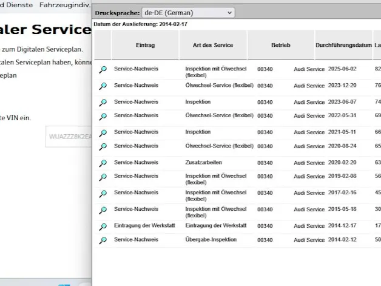Image resolution: width=381 pixels, height=286 pixels.
Task: Click the date 2025-06-02 cell
Action: click(342, 69)
